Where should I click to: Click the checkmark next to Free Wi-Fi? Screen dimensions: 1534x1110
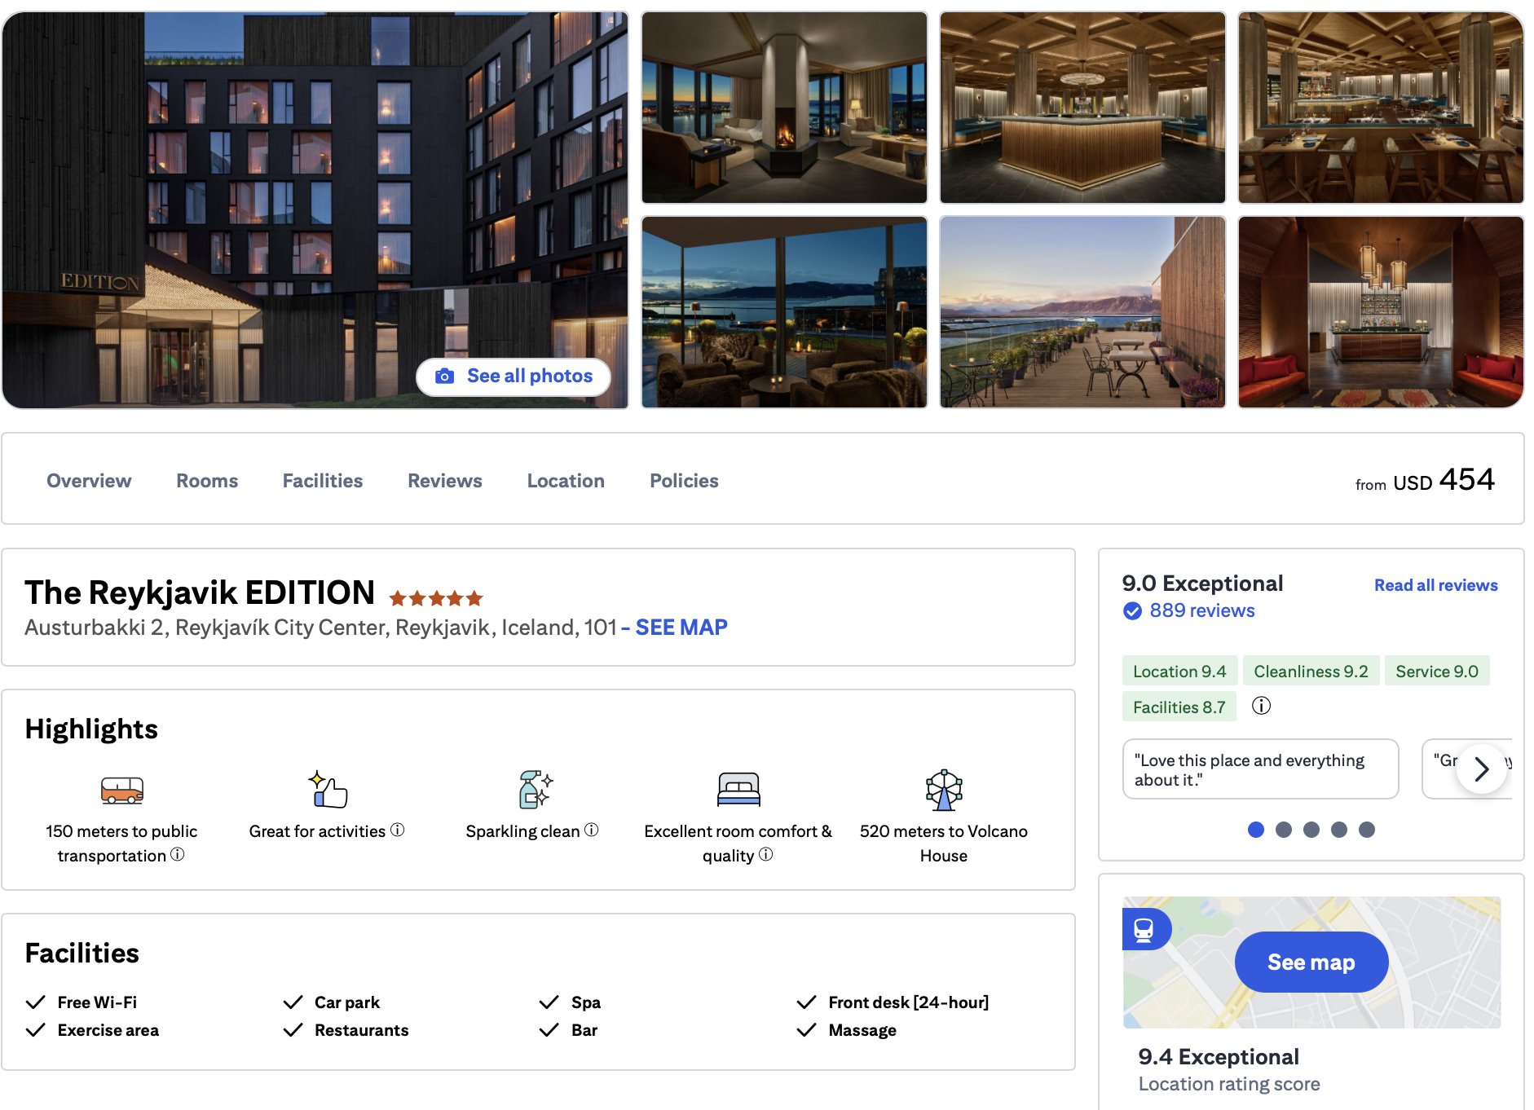pos(35,1002)
